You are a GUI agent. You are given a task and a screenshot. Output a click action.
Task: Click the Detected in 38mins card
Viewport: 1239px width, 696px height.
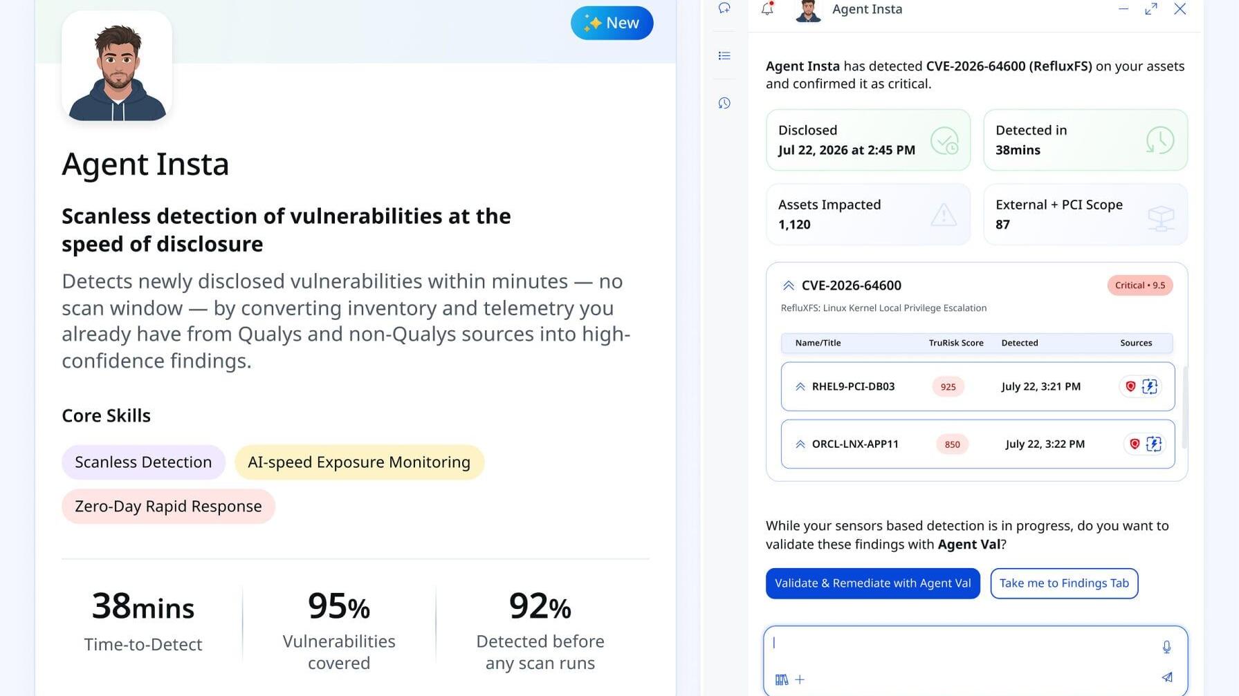click(1085, 140)
